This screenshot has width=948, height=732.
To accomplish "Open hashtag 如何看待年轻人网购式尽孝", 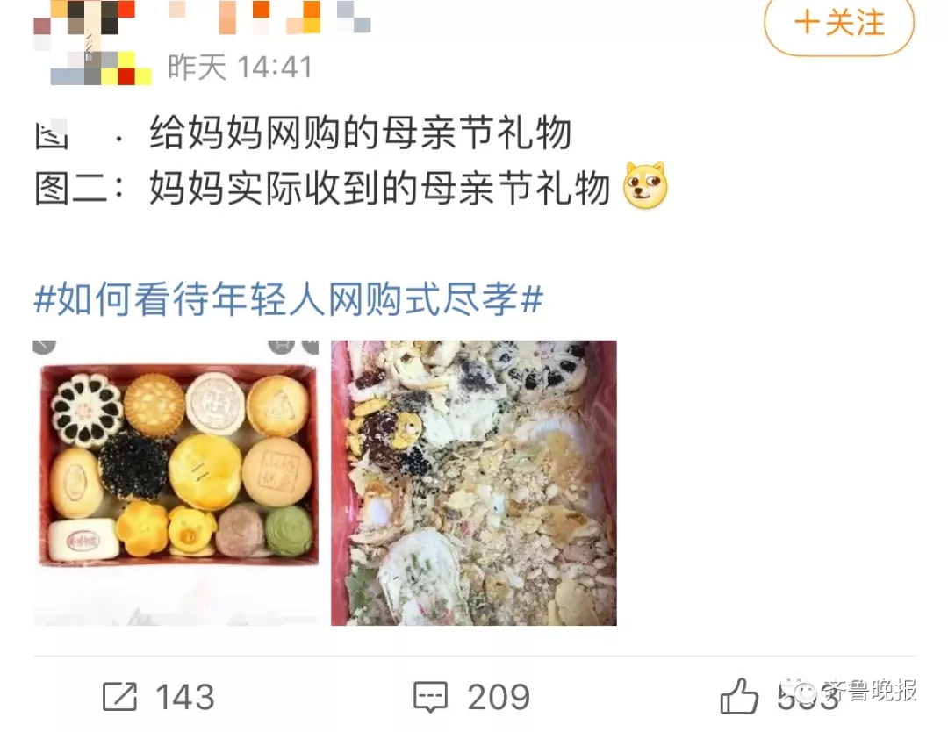I will click(289, 299).
